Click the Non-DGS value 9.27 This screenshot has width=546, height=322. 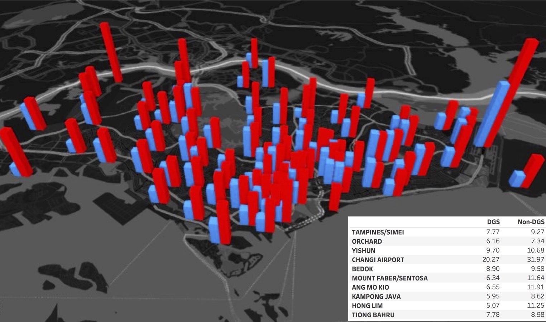click(538, 232)
